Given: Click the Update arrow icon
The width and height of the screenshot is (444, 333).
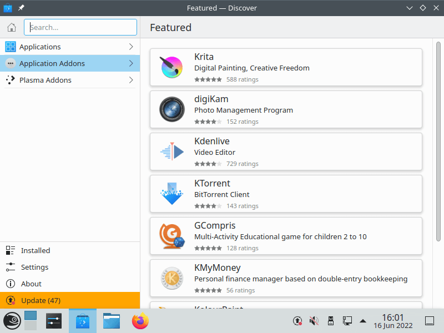Looking at the screenshot, I should [x=11, y=300].
